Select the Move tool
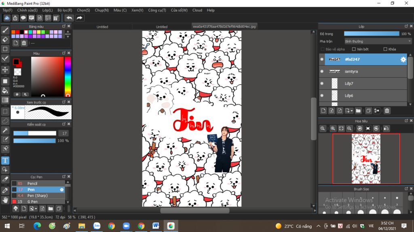Image resolution: width=414 pixels, height=232 pixels. point(5,70)
